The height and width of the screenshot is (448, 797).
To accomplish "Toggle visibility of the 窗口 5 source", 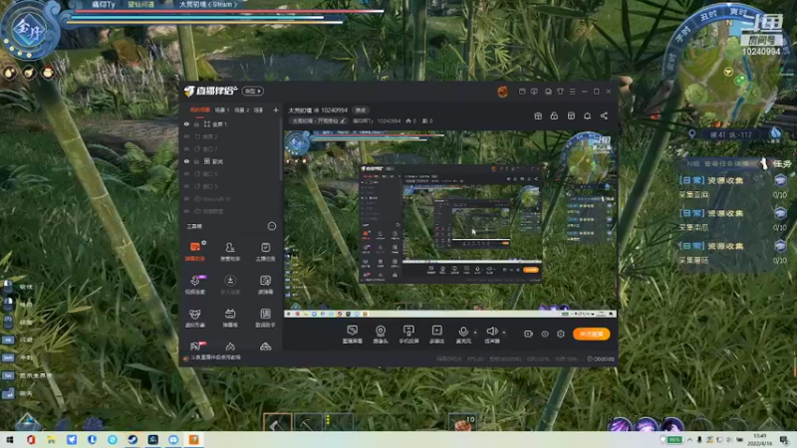I will 186,186.
